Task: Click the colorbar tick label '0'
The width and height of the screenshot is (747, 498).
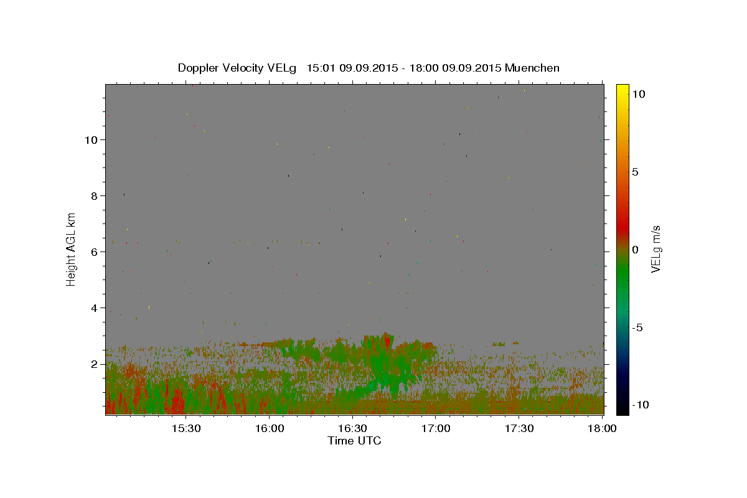Action: (x=634, y=250)
